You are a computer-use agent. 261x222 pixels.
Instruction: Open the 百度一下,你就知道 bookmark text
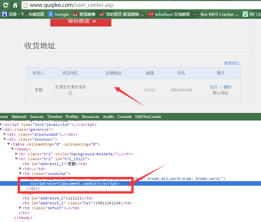[x=26, y=14]
